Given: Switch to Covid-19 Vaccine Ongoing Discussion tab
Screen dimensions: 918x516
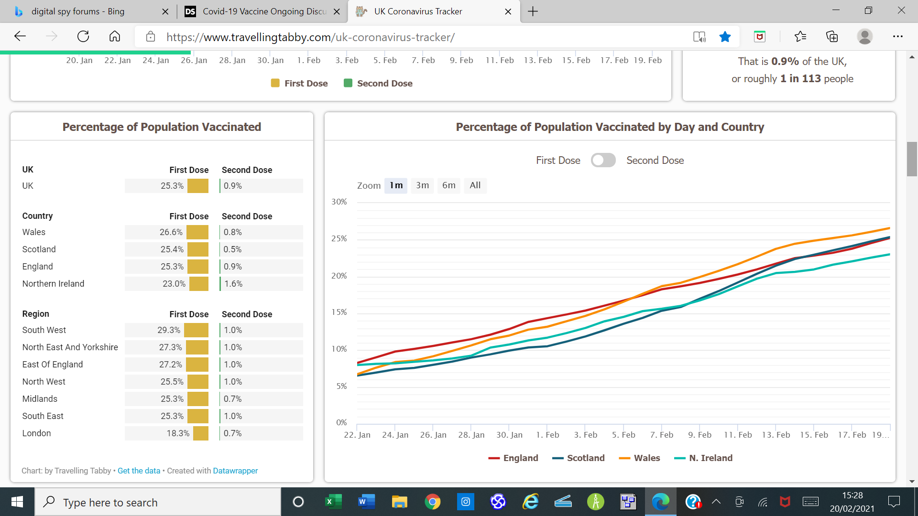Looking at the screenshot, I should coord(263,11).
